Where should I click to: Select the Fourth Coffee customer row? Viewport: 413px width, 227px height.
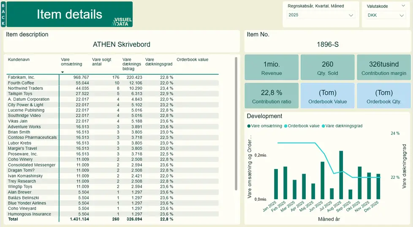click(x=112, y=83)
